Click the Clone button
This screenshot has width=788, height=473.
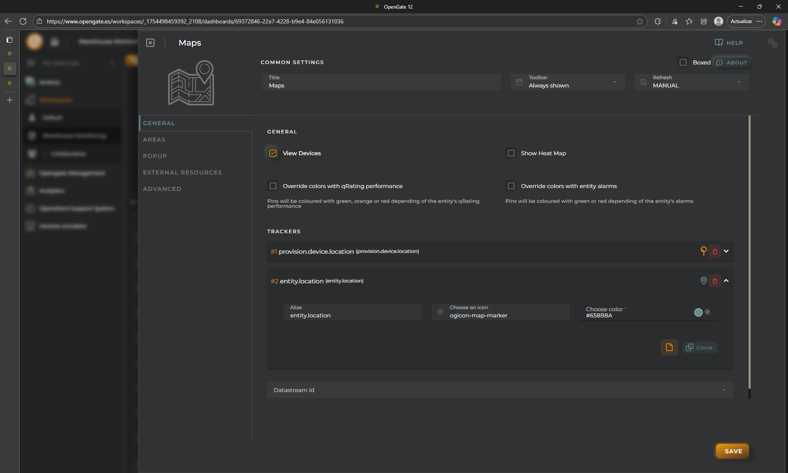700,347
